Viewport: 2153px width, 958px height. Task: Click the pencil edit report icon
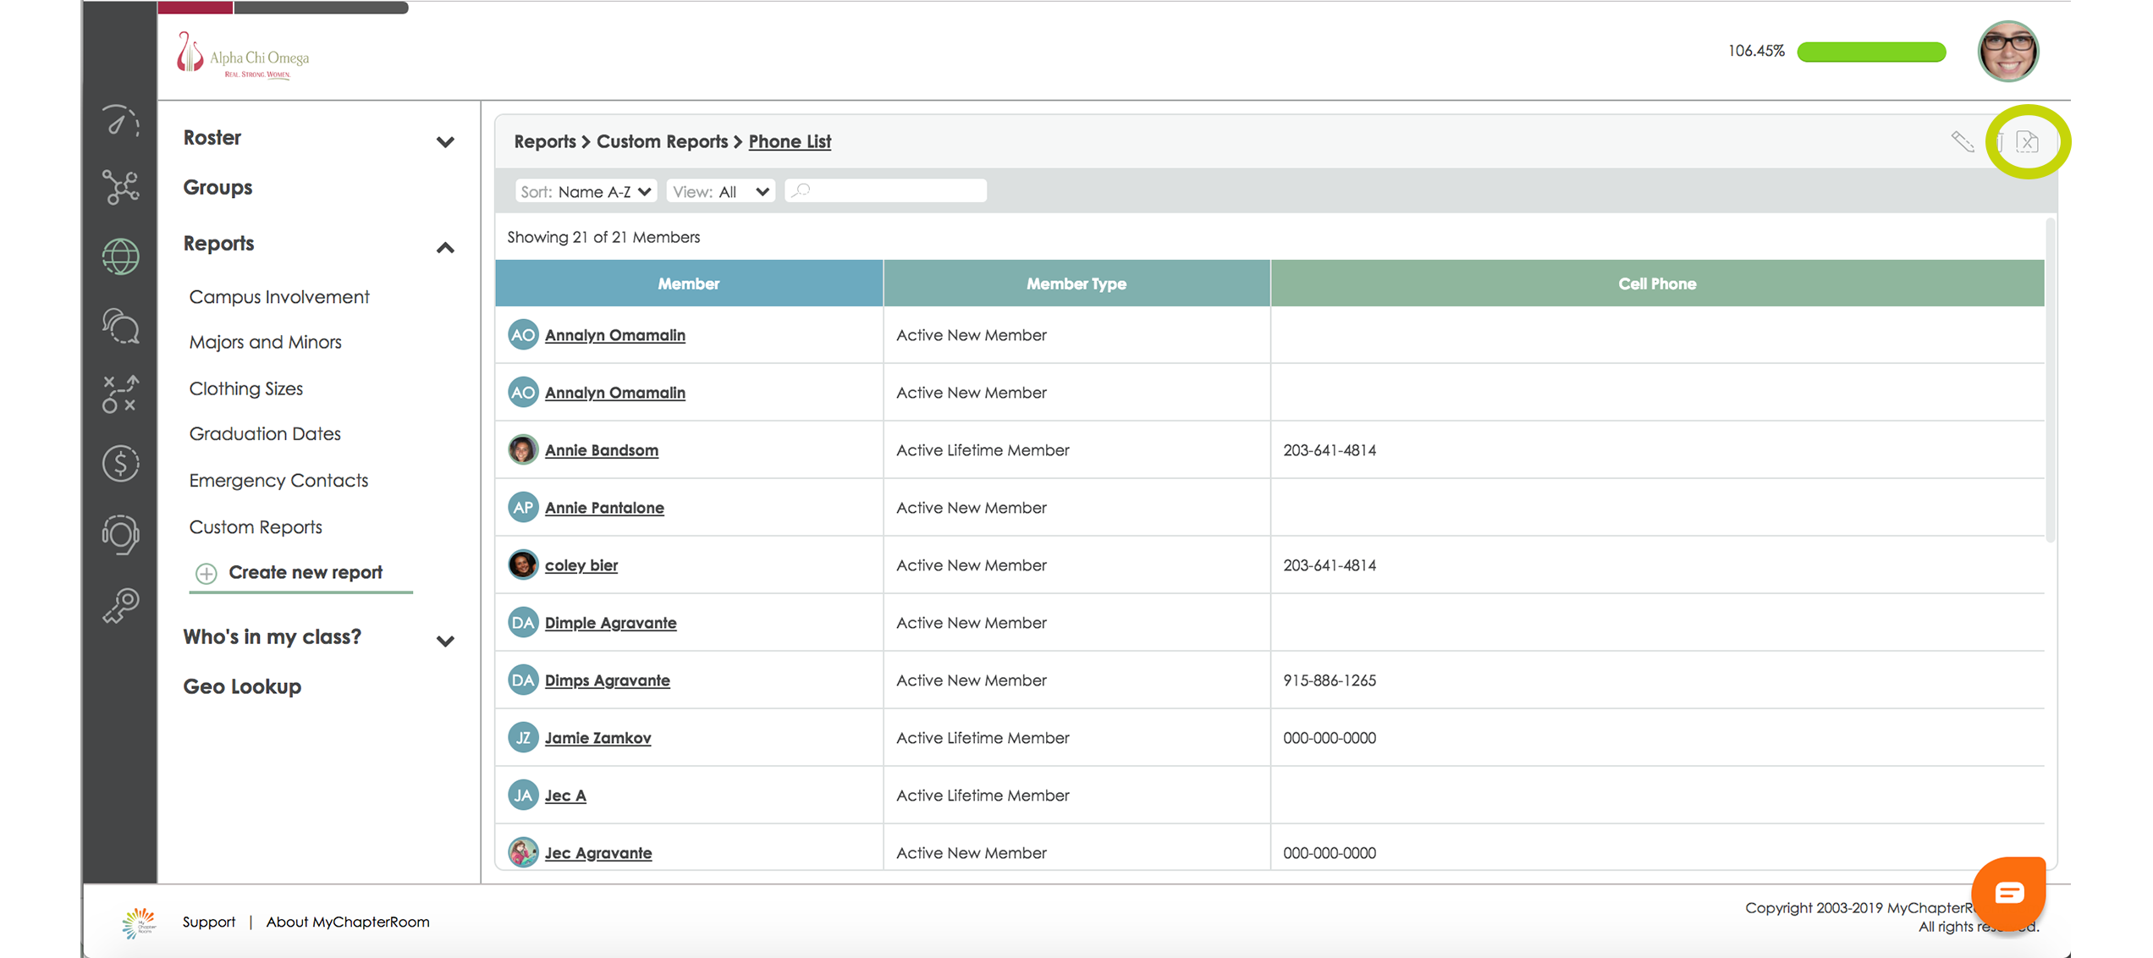(1962, 141)
